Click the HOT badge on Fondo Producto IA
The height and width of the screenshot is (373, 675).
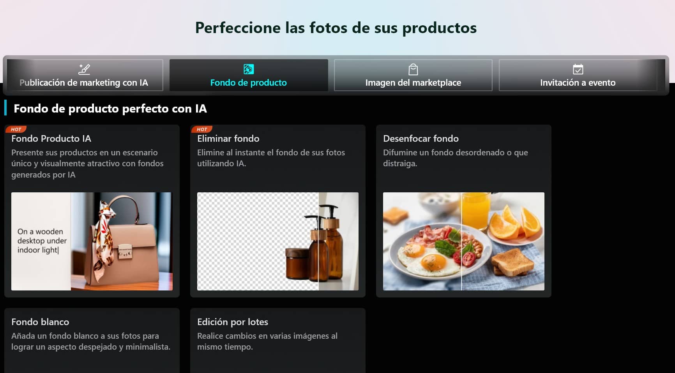click(x=17, y=129)
